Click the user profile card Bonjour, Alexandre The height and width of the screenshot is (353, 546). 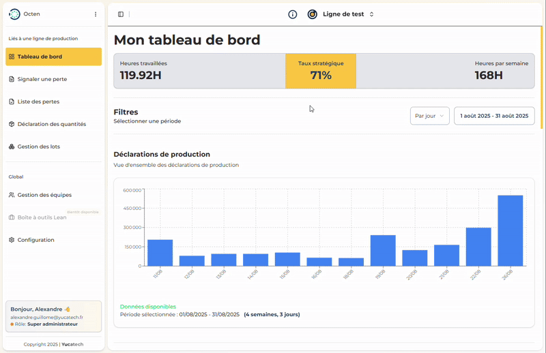pos(53,316)
